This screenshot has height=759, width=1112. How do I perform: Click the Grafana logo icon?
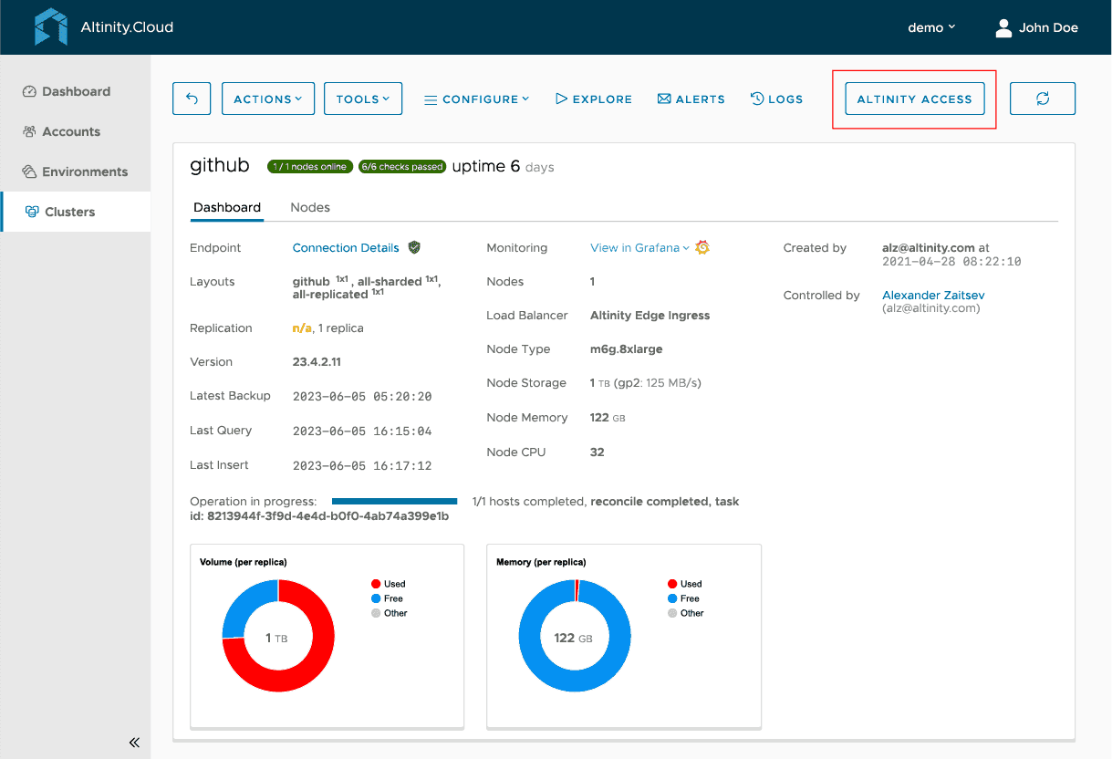702,247
